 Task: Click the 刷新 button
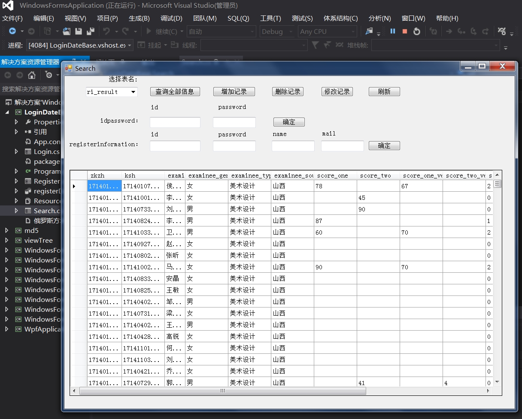[384, 91]
